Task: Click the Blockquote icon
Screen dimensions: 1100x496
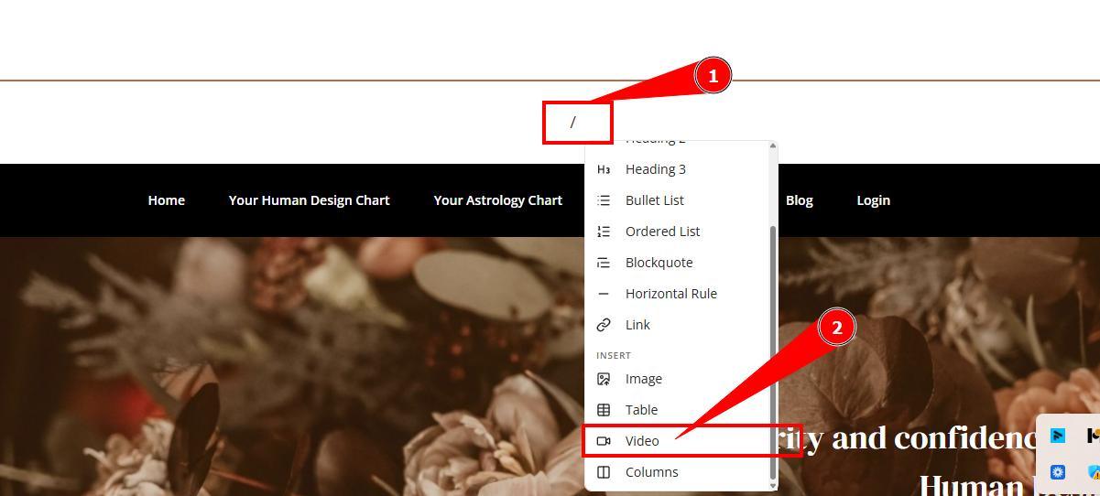Action: click(604, 263)
